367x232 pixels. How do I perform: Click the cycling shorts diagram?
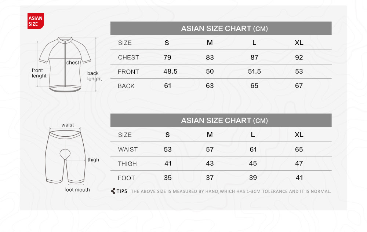[x=65, y=157]
